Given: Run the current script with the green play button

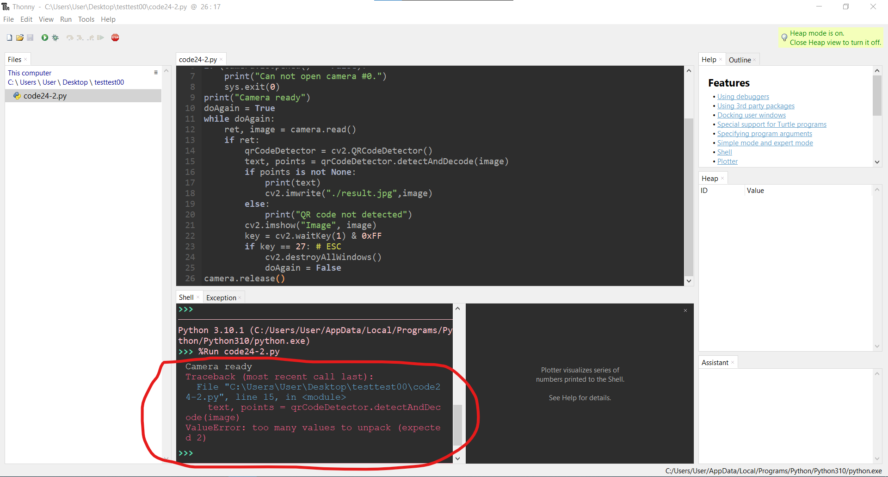Looking at the screenshot, I should 45,37.
